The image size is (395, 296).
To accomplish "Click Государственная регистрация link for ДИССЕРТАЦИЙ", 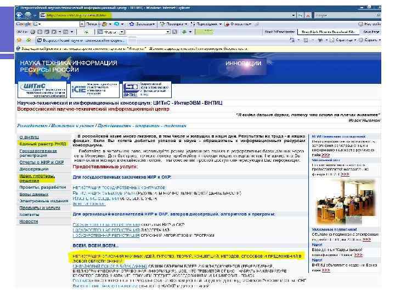I will click(106, 230).
